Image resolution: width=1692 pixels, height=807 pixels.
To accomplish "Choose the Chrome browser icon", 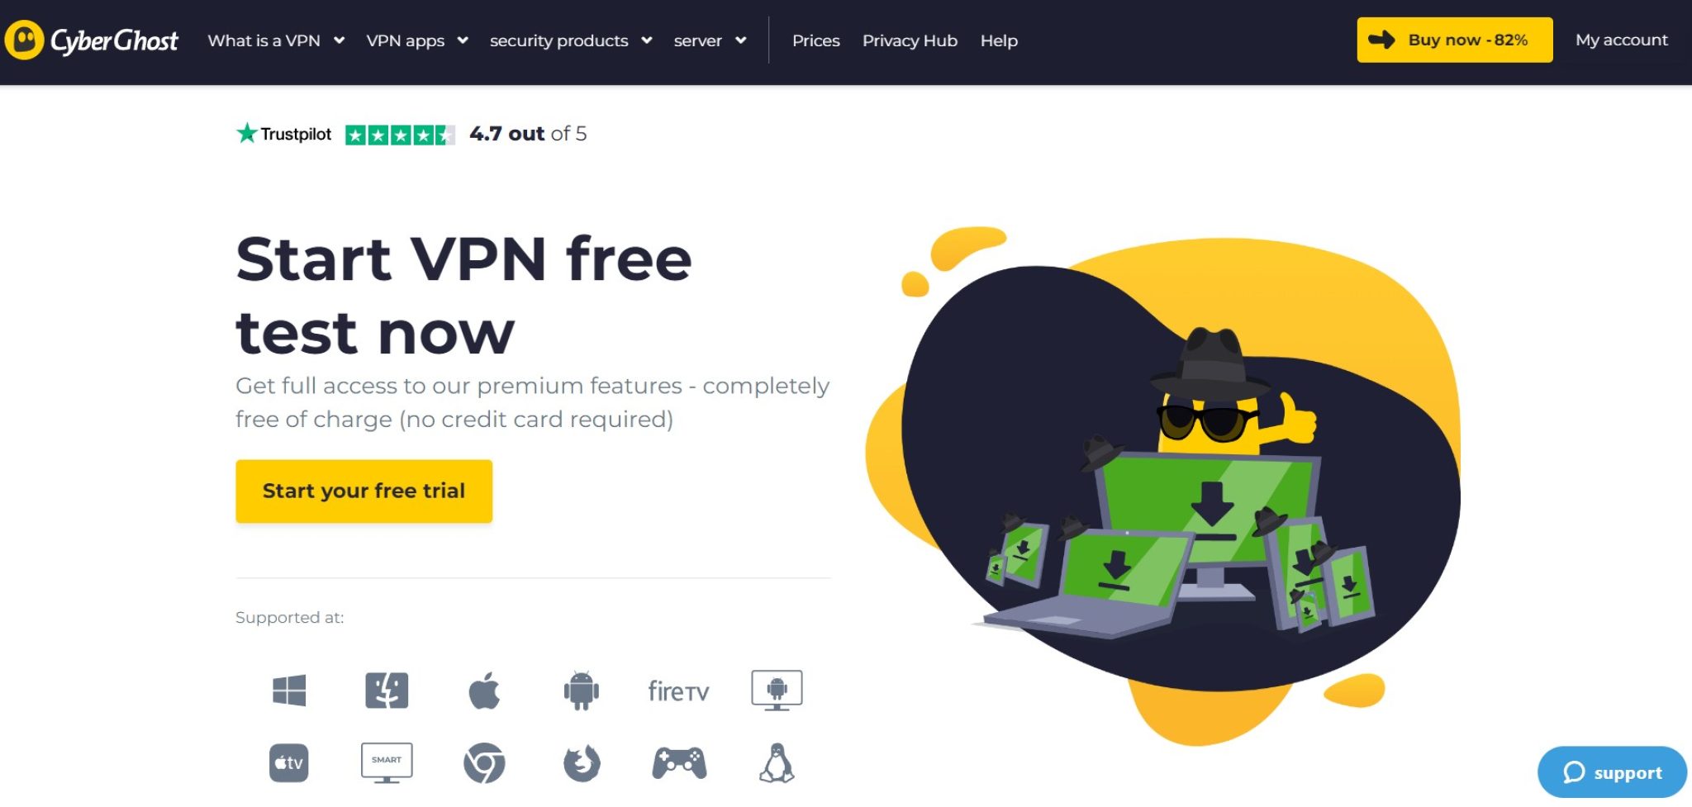I will [484, 763].
